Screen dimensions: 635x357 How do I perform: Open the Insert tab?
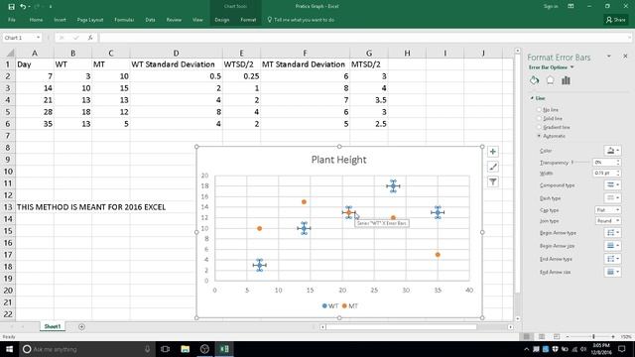coord(60,20)
